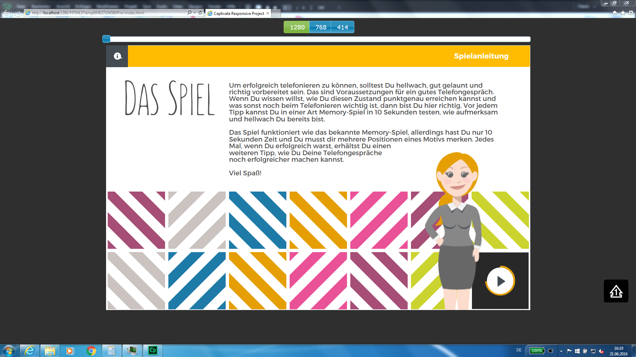Click the safely remove hardware tray icon
Image resolution: width=636 pixels, height=357 pixels.
(585, 351)
